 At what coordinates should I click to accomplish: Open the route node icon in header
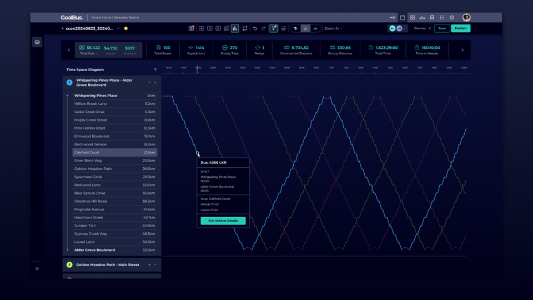coord(393,17)
